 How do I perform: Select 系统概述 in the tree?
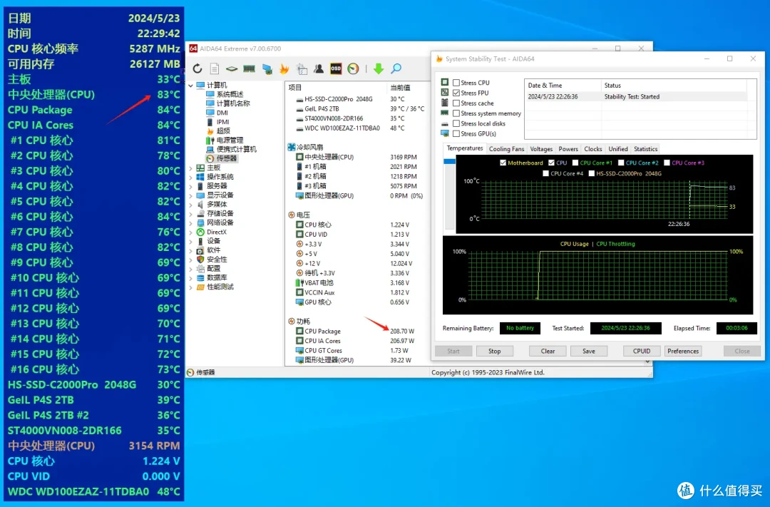pyautogui.click(x=230, y=94)
